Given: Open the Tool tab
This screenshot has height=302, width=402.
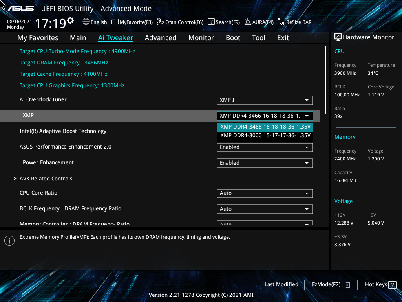Looking at the screenshot, I should point(258,38).
